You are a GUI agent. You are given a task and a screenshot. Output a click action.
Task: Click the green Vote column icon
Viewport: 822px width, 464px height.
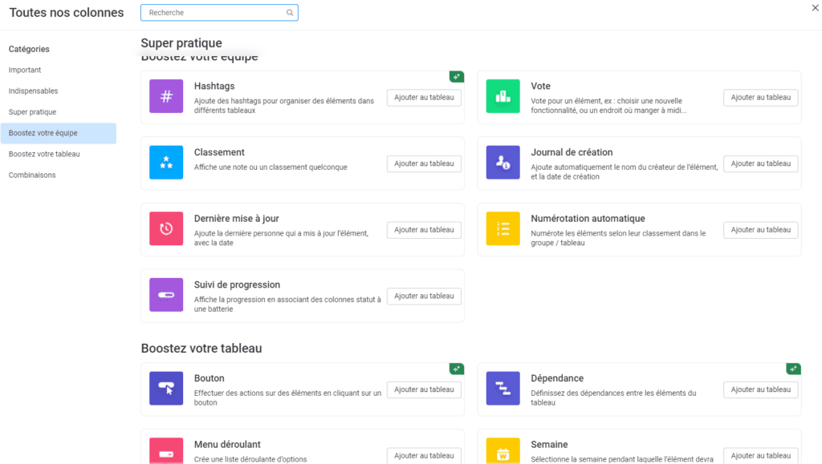pos(503,97)
